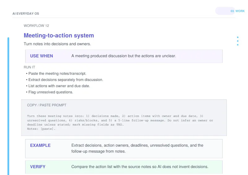Image resolution: width=248 pixels, height=175 pixels.
Task: Click the "RUN IT" heading
Action: coord(29,67)
